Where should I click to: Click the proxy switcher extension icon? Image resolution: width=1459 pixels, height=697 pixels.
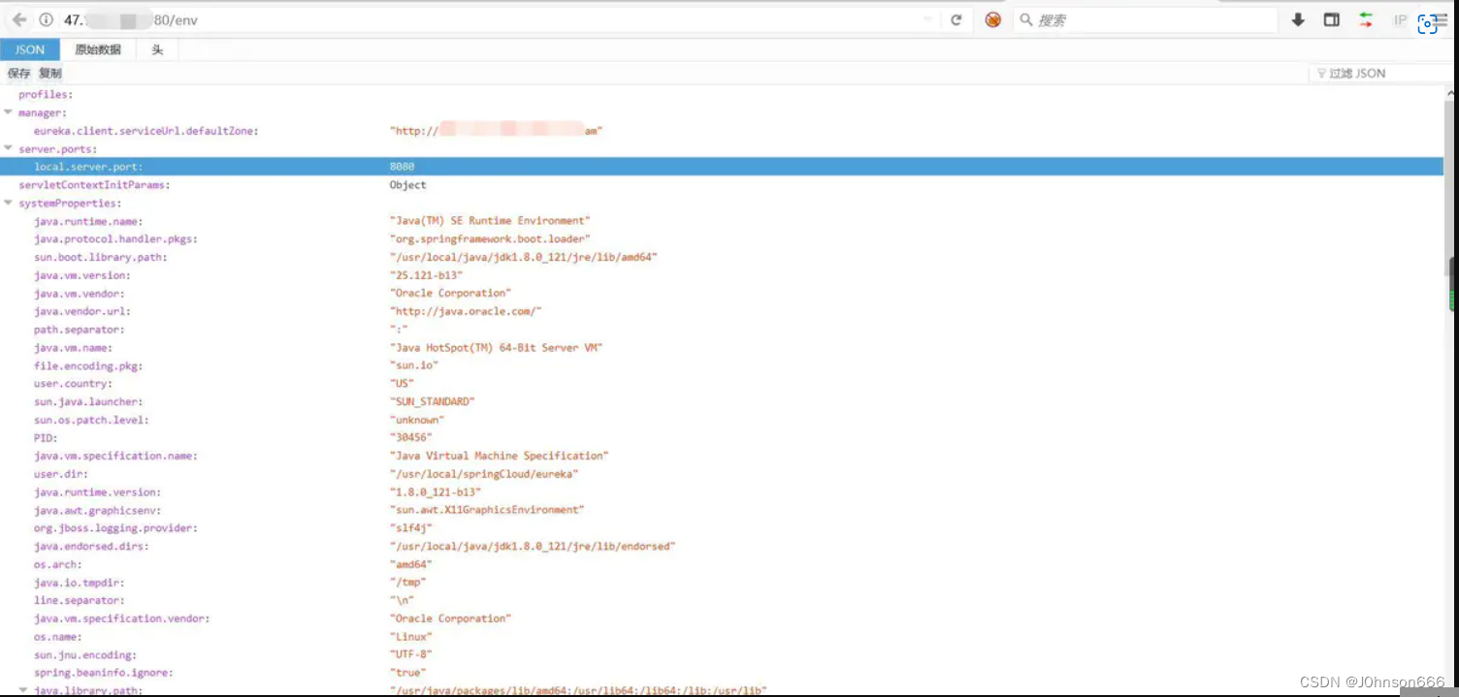tap(1364, 18)
